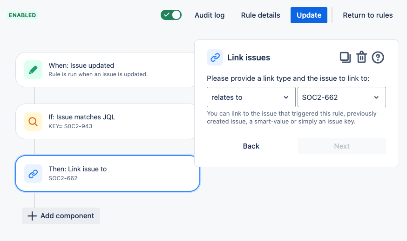Viewport: 407px width, 241px height.
Task: Open the Audit log
Action: tap(210, 15)
